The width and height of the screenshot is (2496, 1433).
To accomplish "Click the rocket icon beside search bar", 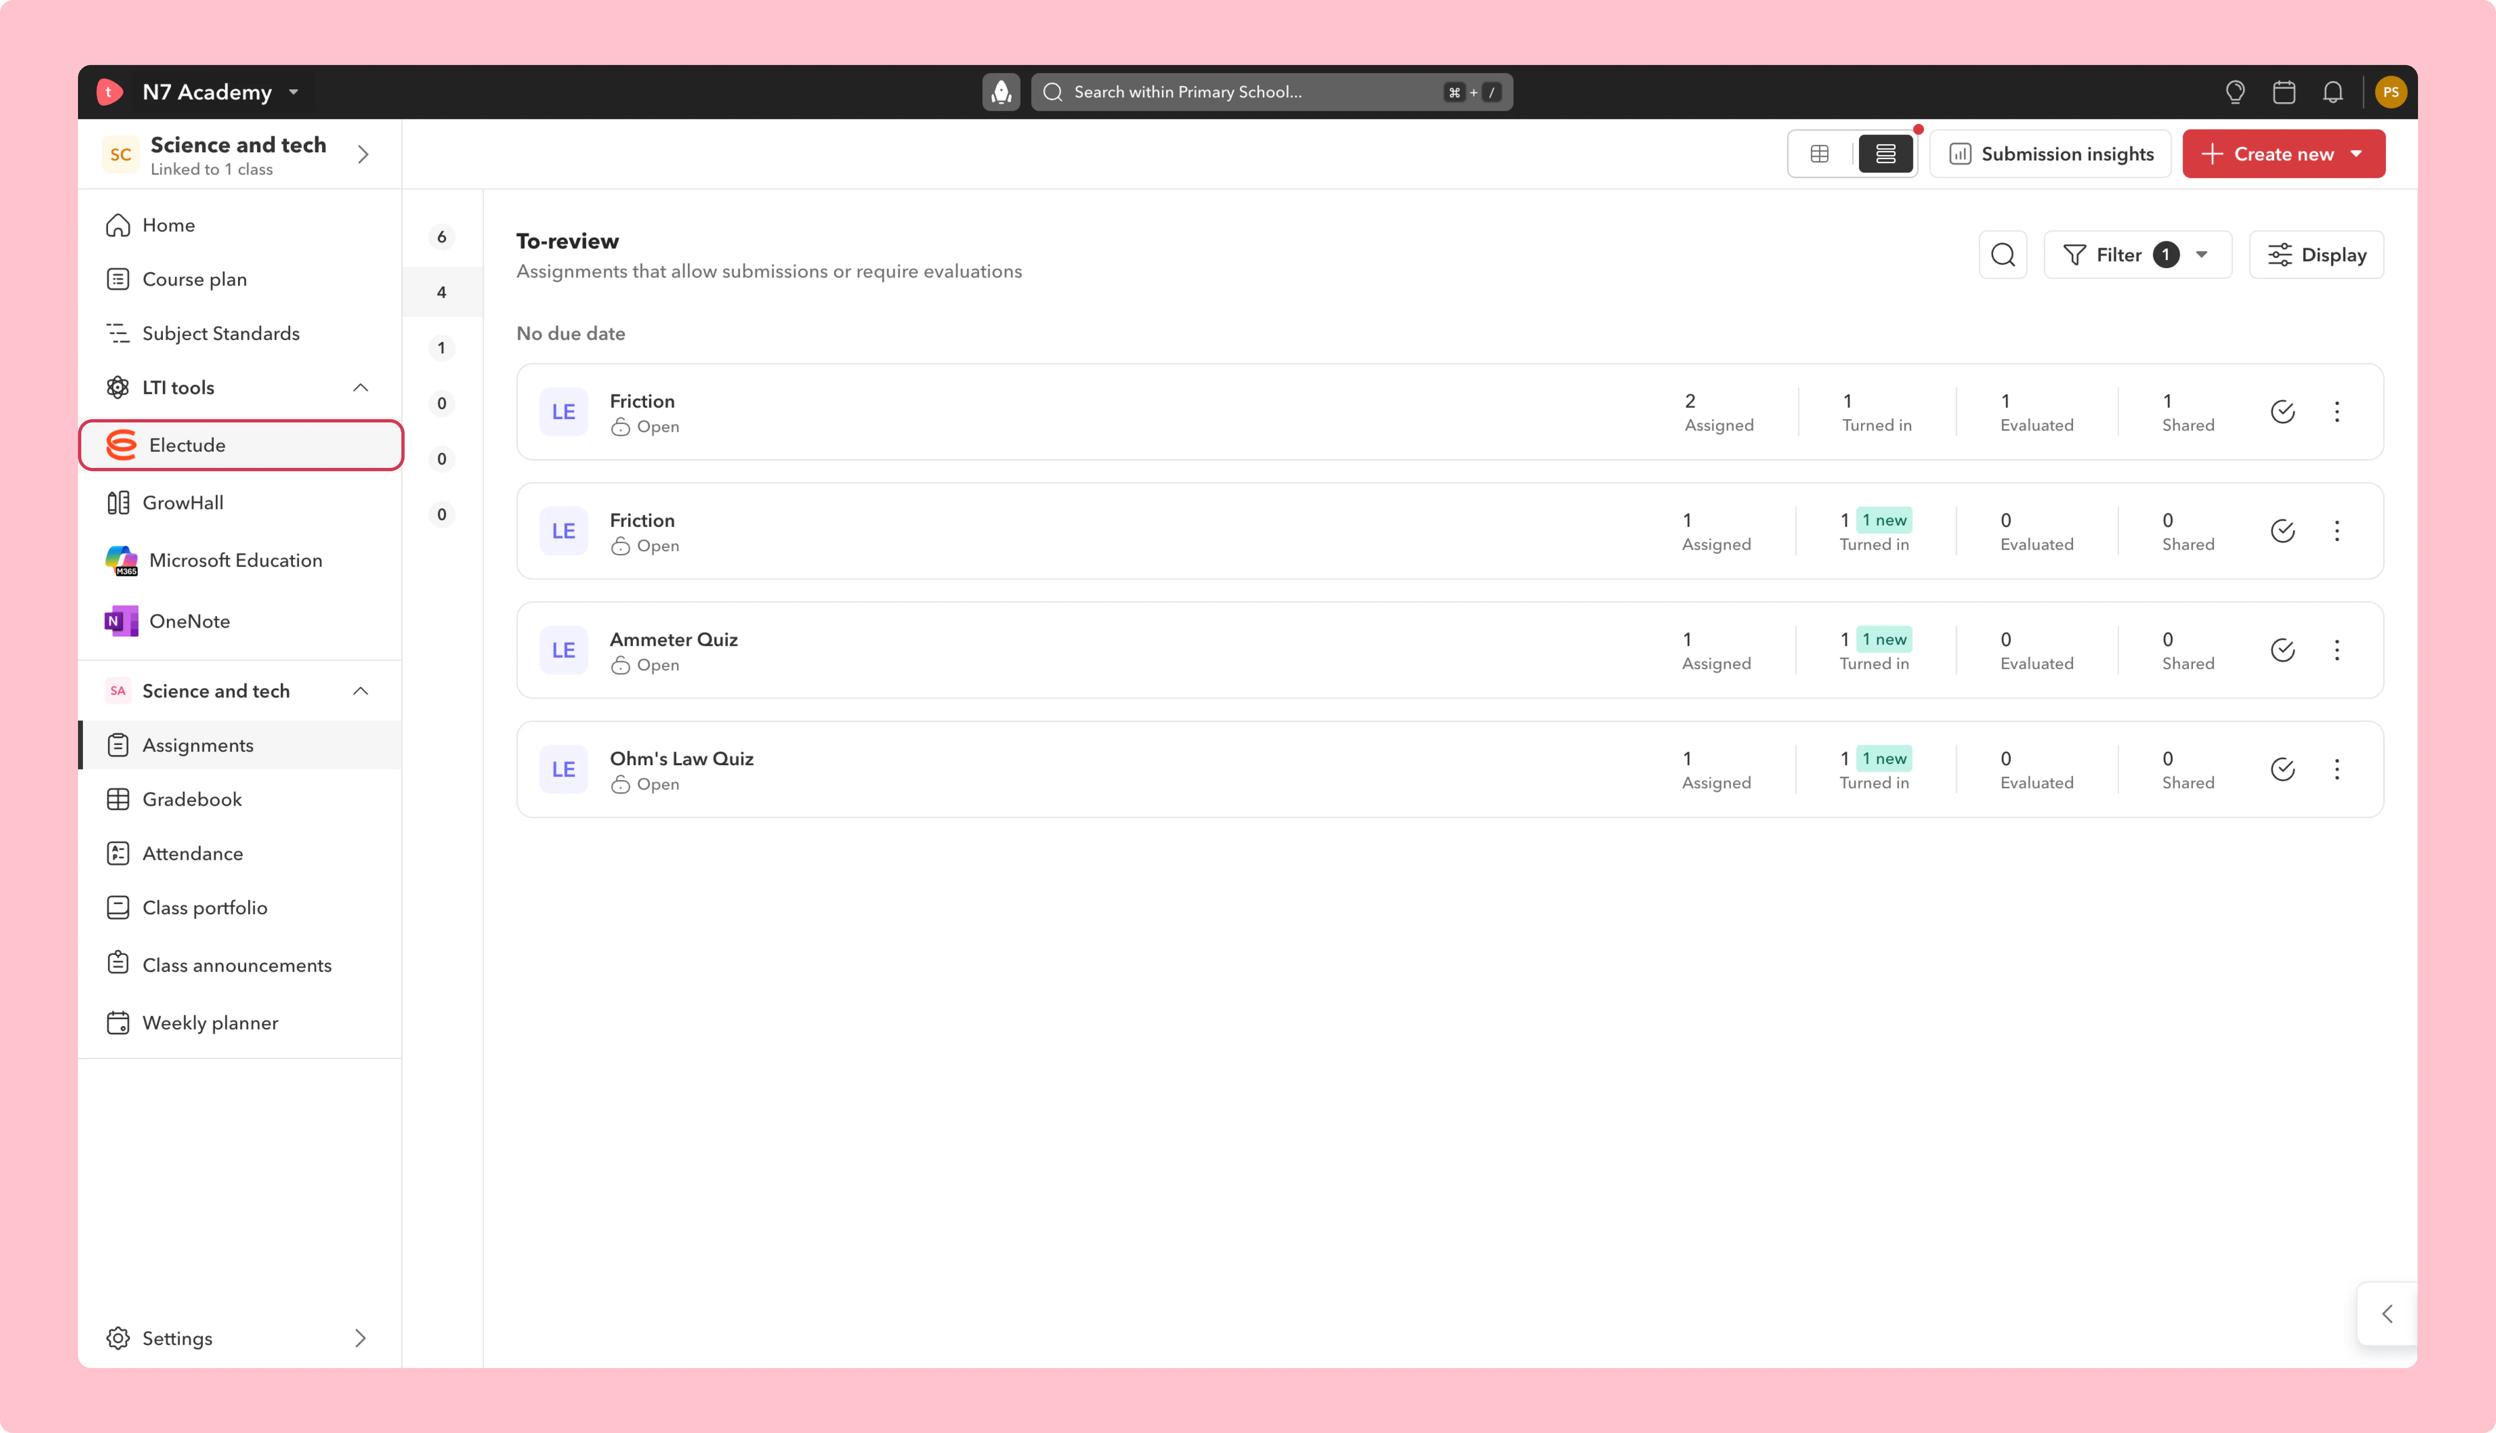I will [x=1001, y=91].
